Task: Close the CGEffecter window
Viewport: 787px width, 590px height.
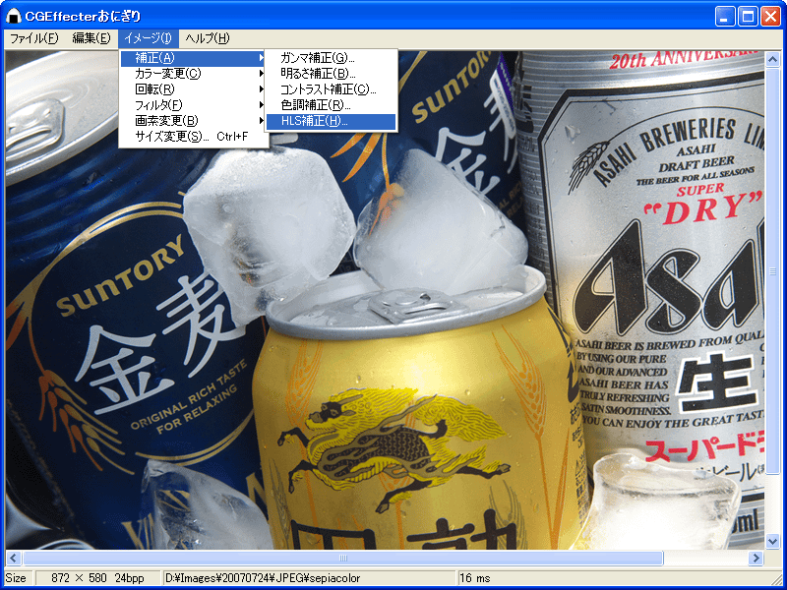Action: [770, 17]
